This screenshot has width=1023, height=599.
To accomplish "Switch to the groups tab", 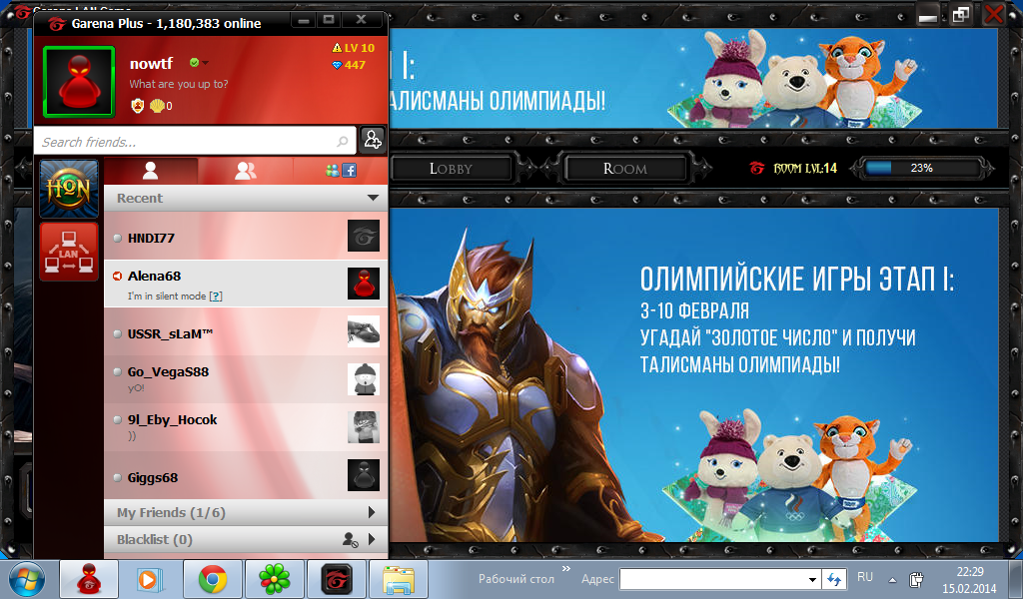I will pos(246,171).
